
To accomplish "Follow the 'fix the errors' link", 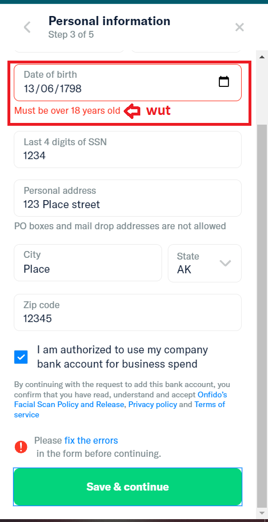I will click(91, 440).
